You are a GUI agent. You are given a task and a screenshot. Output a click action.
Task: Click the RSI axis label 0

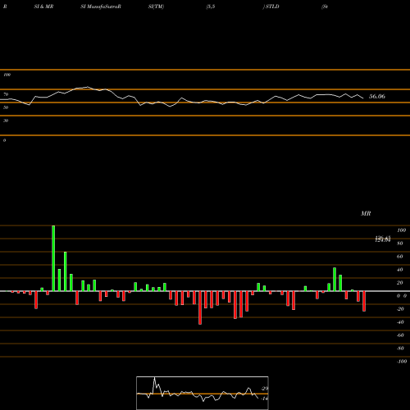(x=4, y=140)
